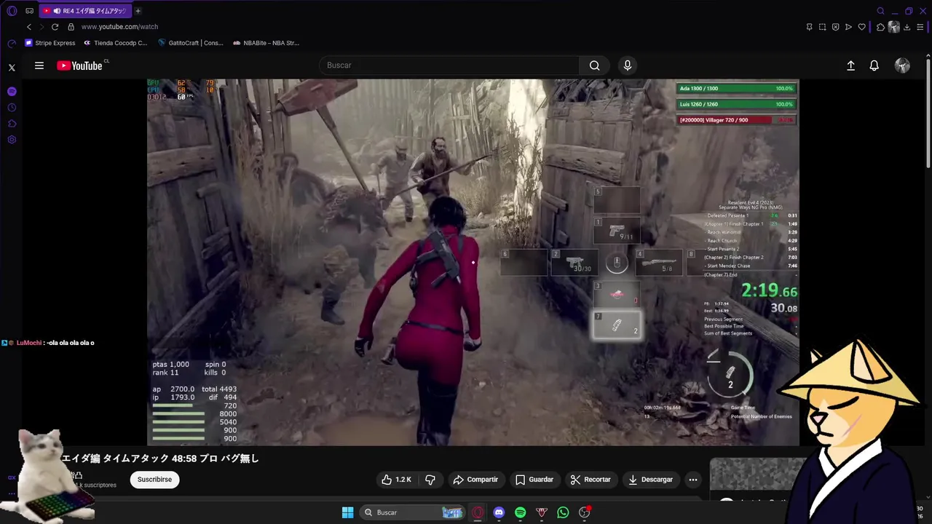Open GX Control speedometer in sidebar
Viewport: 932px width, 524px height.
coord(12,44)
